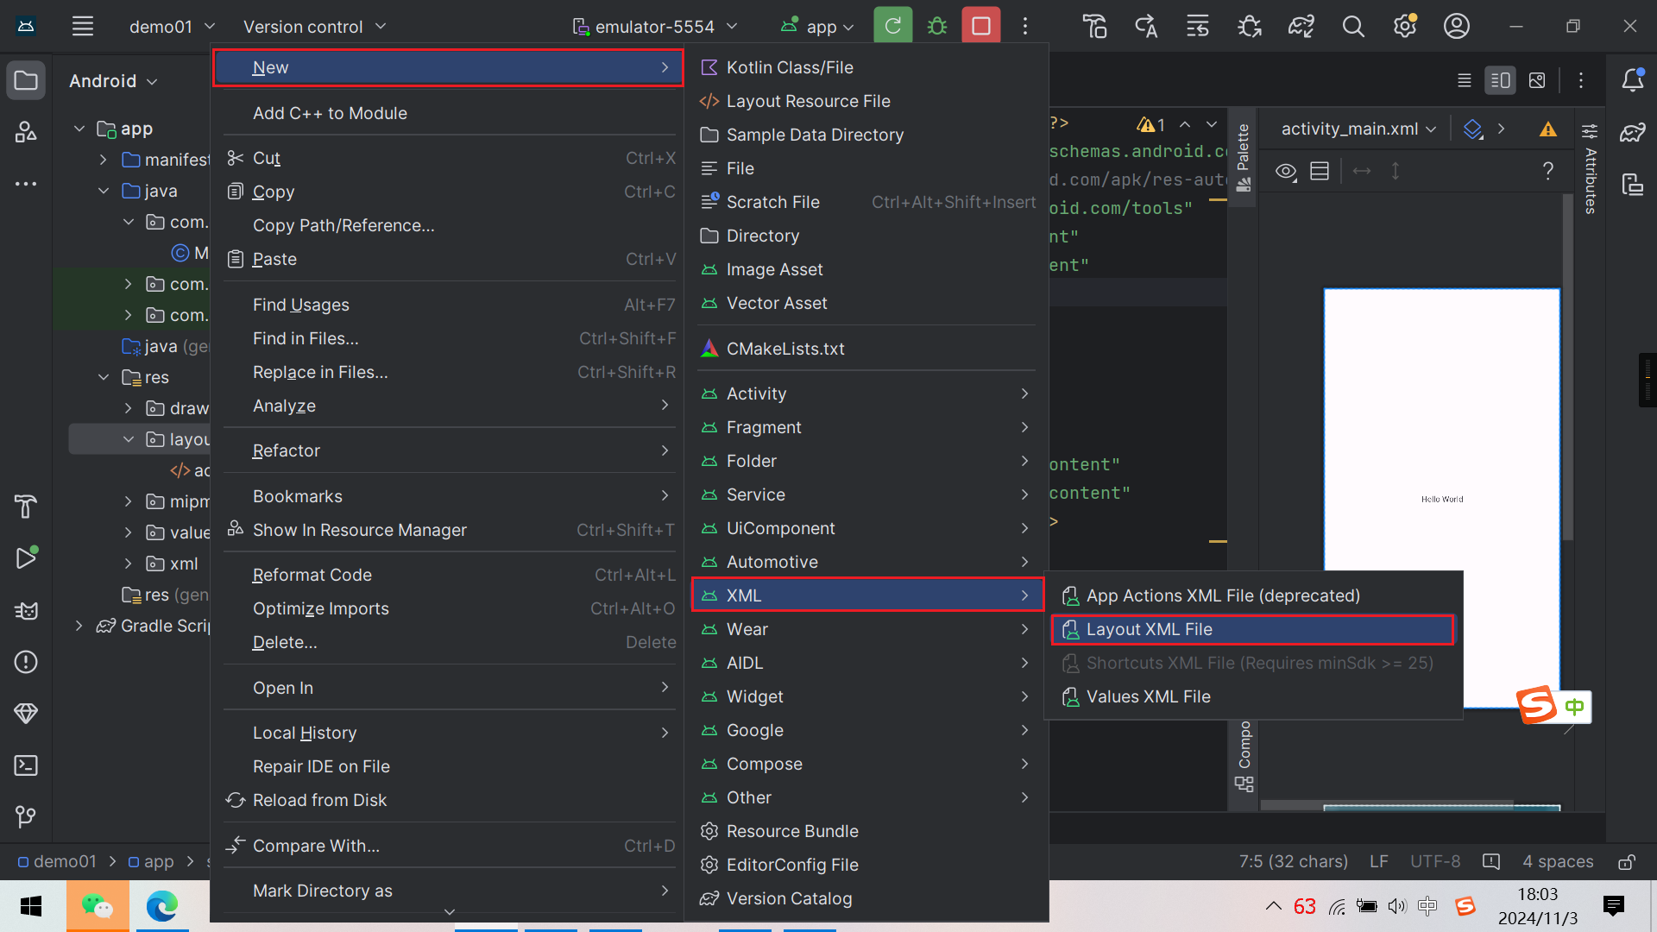
Task: Open Microsoft Edge from the taskbar
Action: point(161,906)
